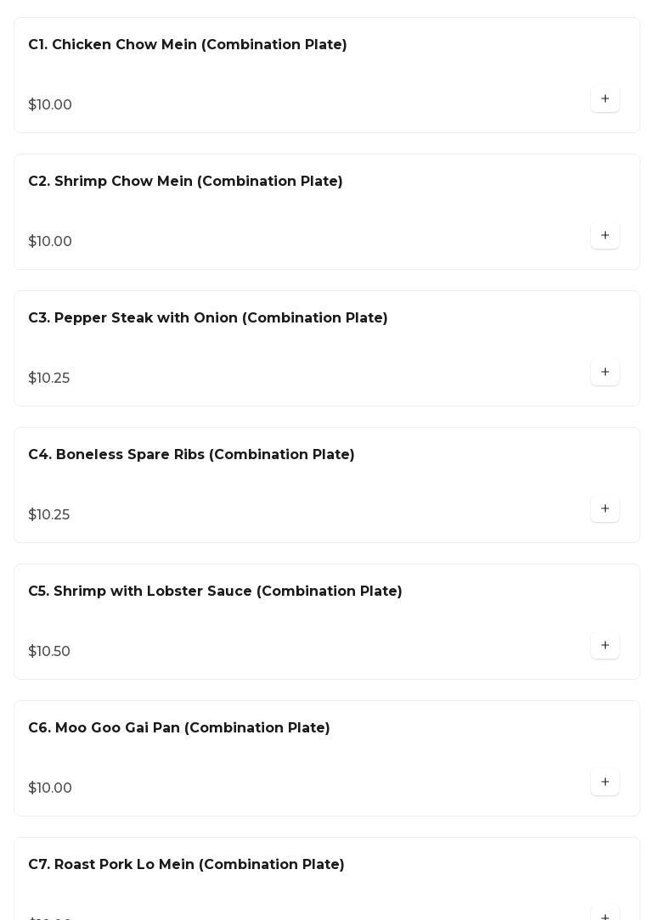654x920 pixels.
Task: View C6. Moo Goo Gai Pan title
Action: 179,728
